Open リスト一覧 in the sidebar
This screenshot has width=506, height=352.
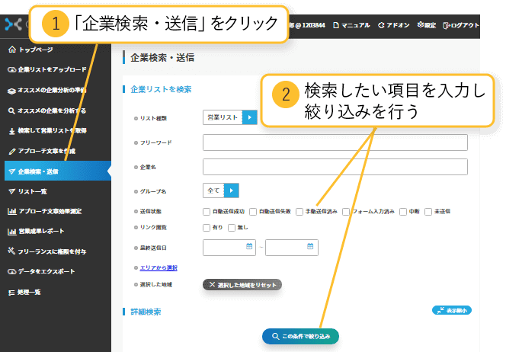tap(33, 192)
